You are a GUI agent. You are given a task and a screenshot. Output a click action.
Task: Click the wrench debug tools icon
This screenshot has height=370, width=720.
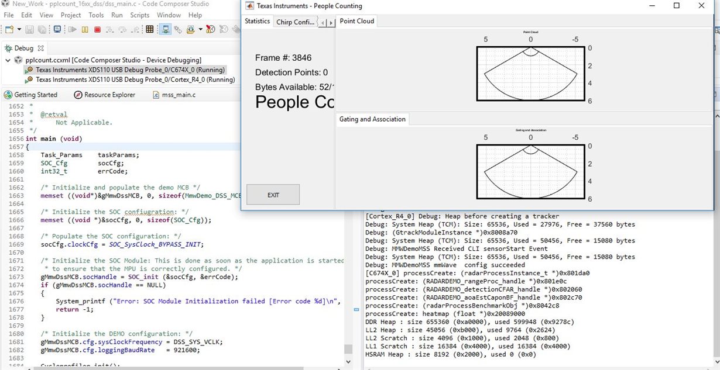click(178, 29)
